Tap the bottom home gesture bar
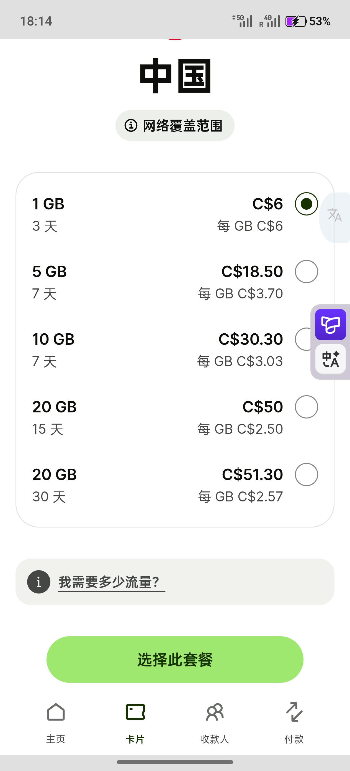The width and height of the screenshot is (350, 771). 175,762
